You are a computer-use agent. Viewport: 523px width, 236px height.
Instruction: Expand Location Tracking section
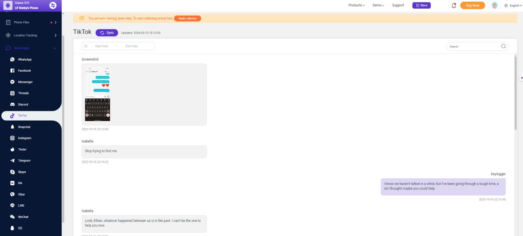point(31,35)
